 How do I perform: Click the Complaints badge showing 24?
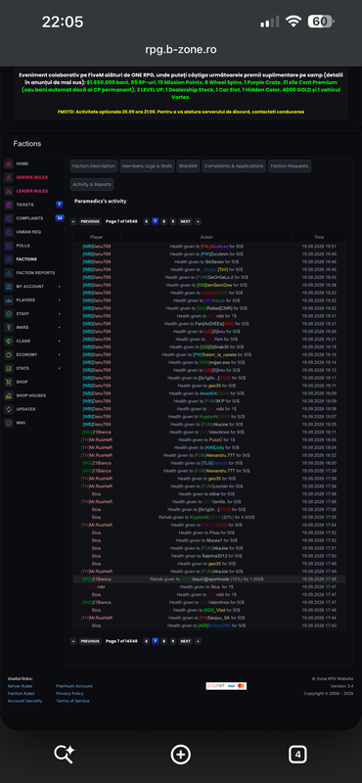pyautogui.click(x=60, y=218)
